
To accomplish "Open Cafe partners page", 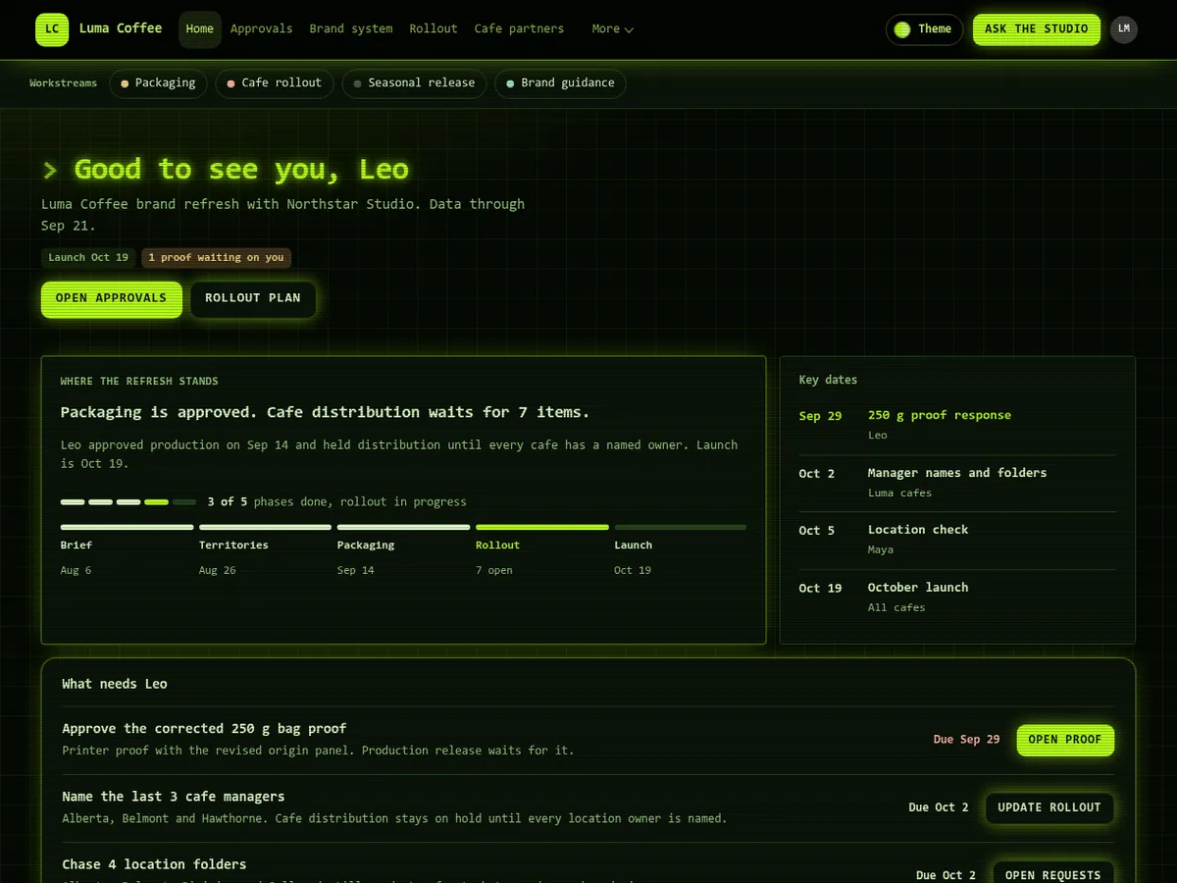I will 519,28.
